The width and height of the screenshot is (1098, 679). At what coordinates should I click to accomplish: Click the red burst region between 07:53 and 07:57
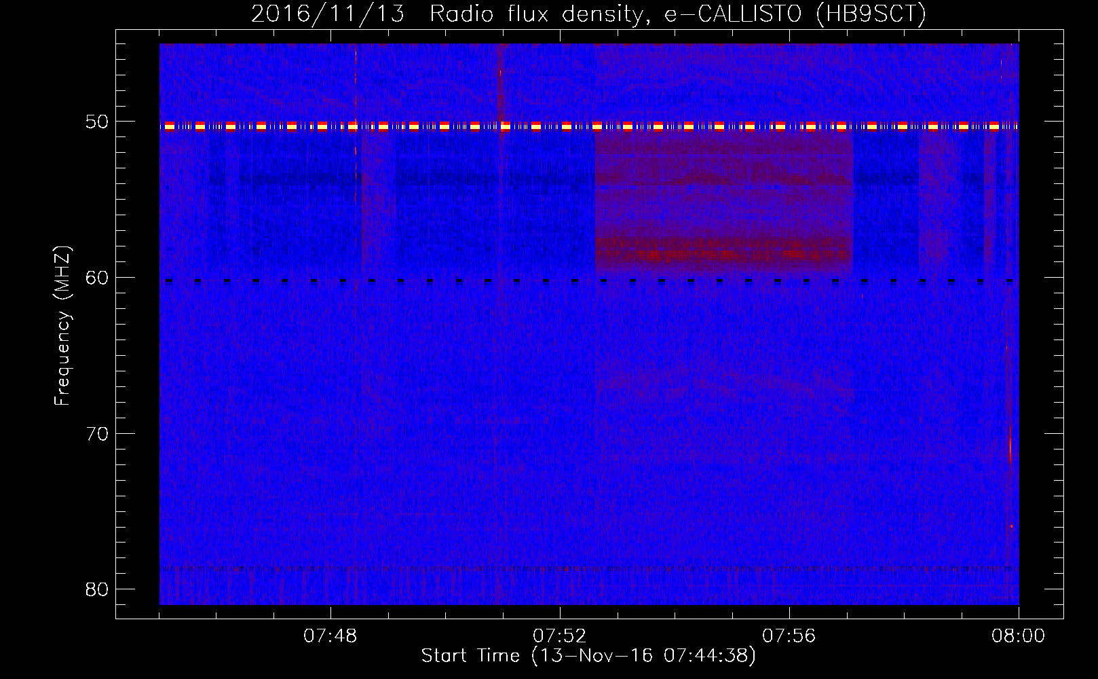724,202
